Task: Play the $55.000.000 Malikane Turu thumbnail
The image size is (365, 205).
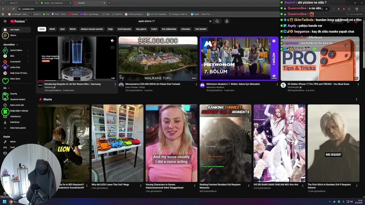Action: tap(158, 59)
